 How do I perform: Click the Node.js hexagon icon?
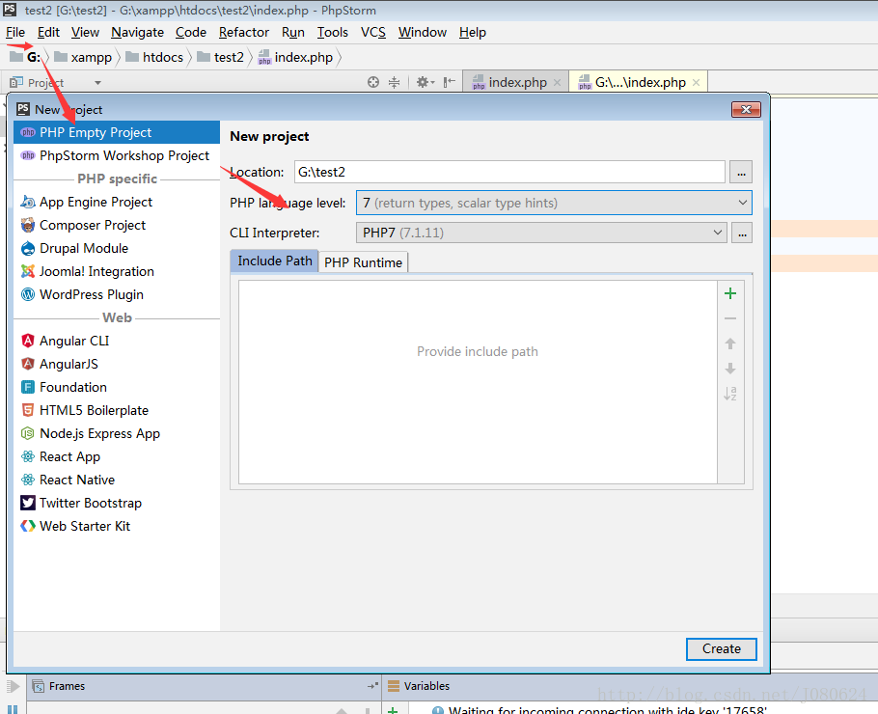pyautogui.click(x=27, y=433)
